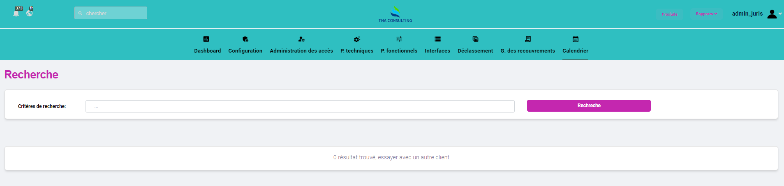This screenshot has width=784, height=186.
Task: Click the G. des recouvrements receipt icon
Action: [x=528, y=39]
